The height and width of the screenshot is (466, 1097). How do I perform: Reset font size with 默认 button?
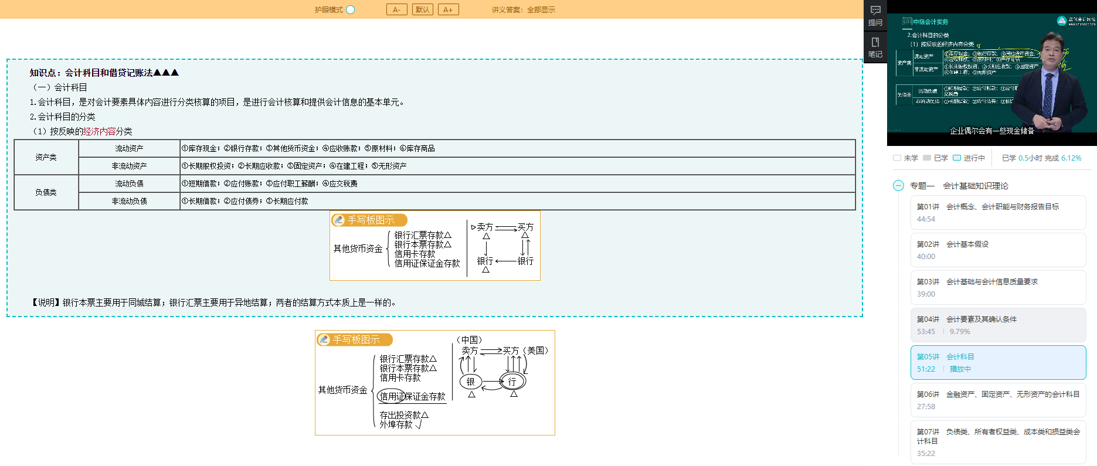423,9
